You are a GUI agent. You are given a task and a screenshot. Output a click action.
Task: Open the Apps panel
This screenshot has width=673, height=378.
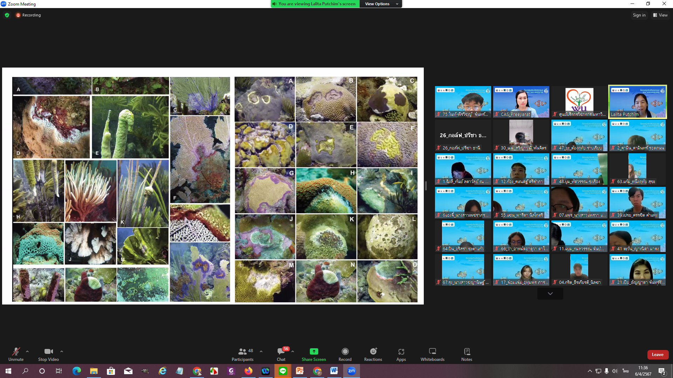[401, 354]
